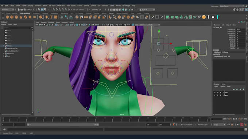
Task: Click the orange coin shelf icon
Action: coord(204,17)
